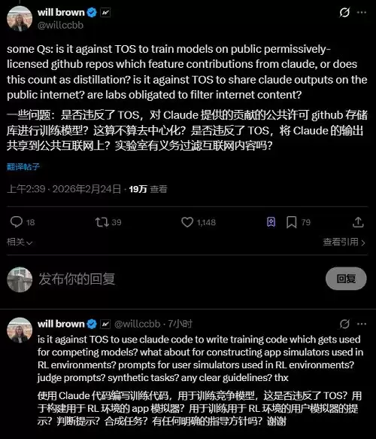Screen dimensions: 376x439
Task: Open 查看引用 quotes link
Action: pyautogui.click(x=344, y=242)
